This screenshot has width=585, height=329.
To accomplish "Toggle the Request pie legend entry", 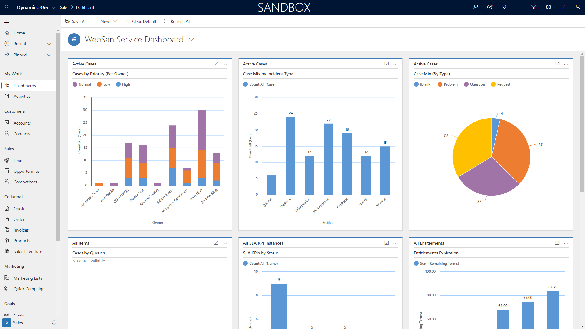I will pos(501,84).
